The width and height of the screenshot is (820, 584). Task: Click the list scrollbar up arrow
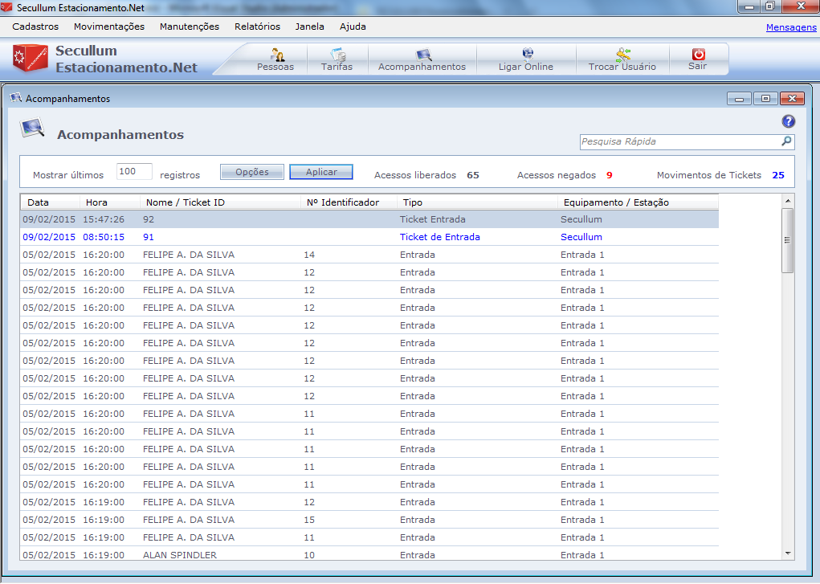(788, 201)
